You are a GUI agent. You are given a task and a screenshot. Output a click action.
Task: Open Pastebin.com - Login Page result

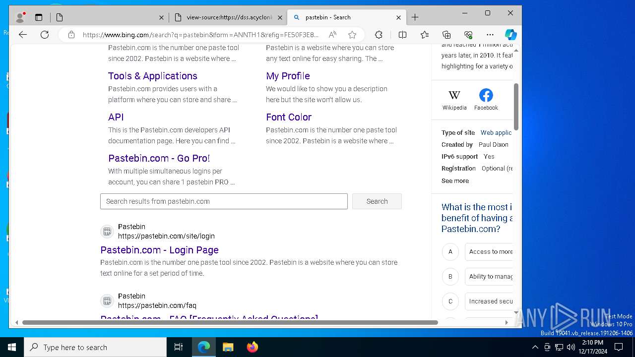pyautogui.click(x=159, y=250)
